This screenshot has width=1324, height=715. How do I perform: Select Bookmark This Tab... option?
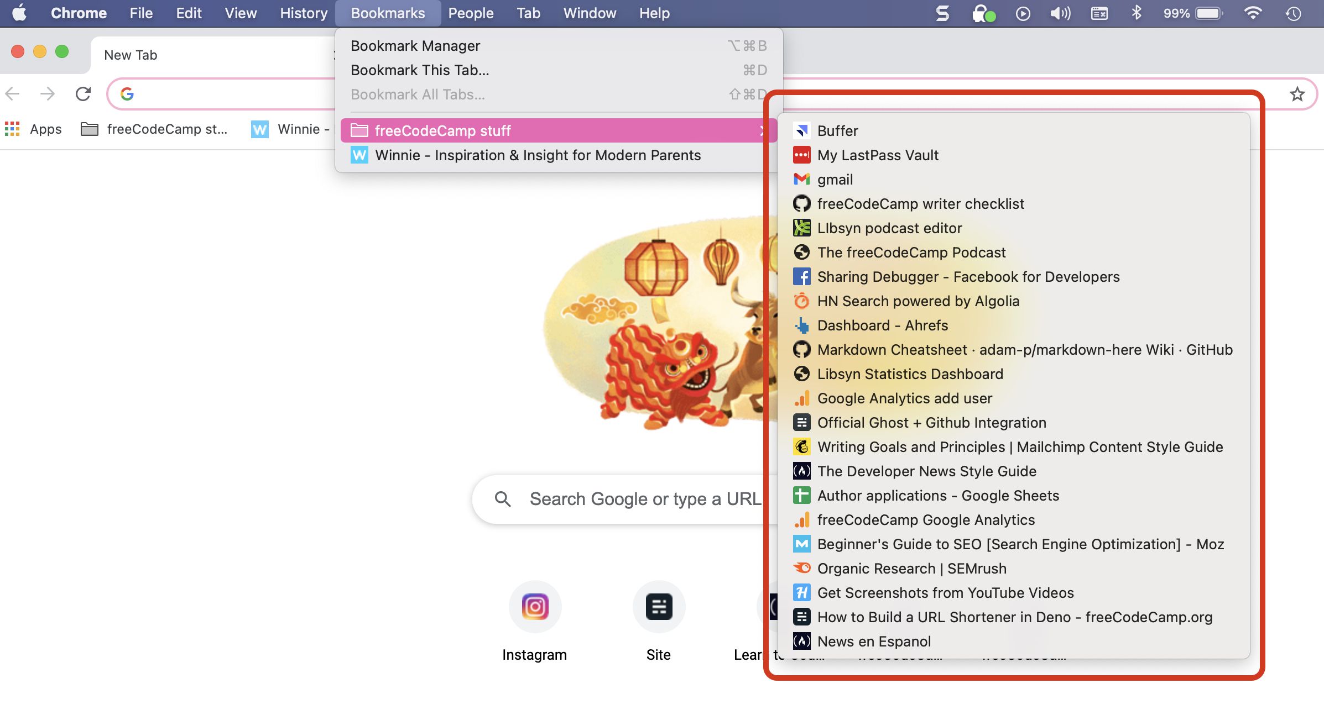coord(420,70)
